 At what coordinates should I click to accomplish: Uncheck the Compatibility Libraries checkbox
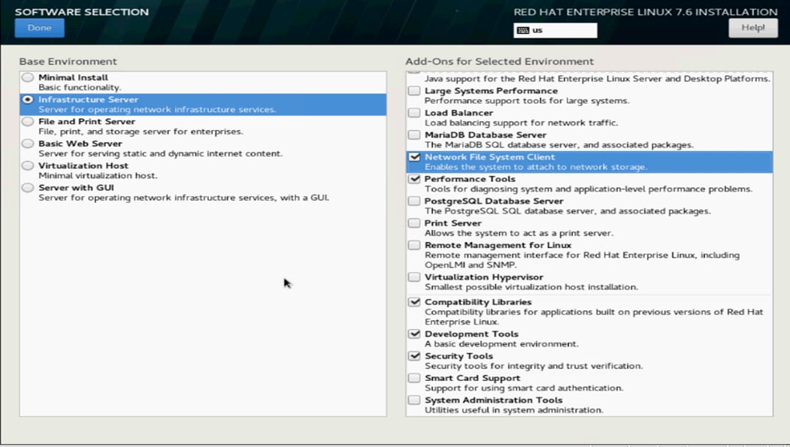tap(414, 302)
